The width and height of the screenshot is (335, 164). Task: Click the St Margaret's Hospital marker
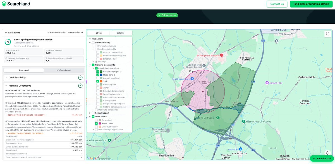(222, 55)
